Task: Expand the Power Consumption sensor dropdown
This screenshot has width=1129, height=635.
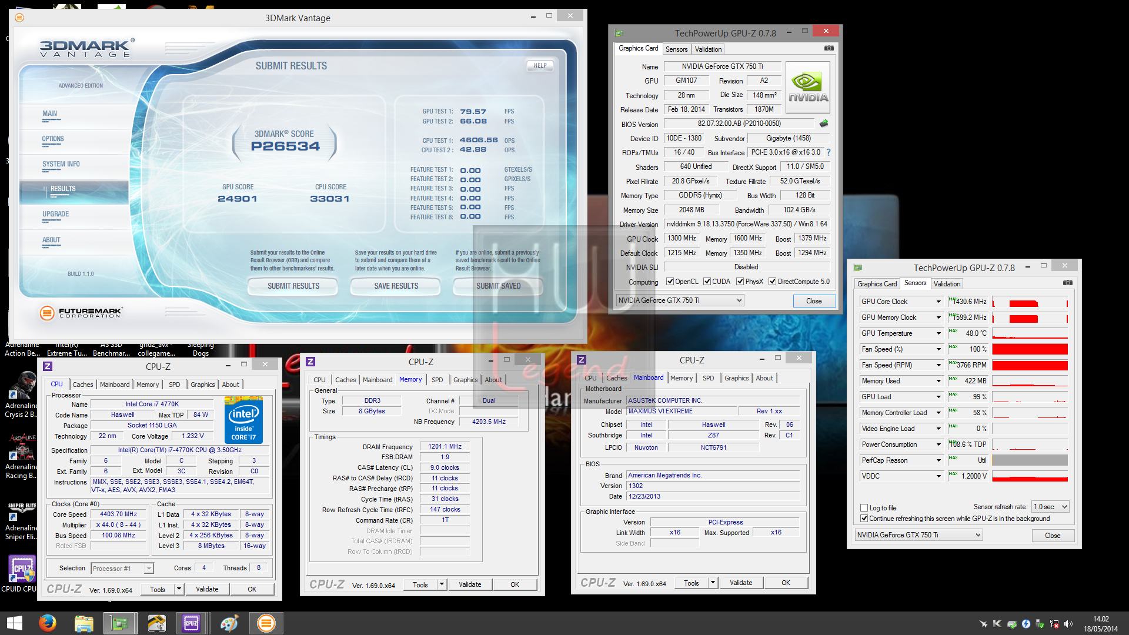Action: (938, 444)
